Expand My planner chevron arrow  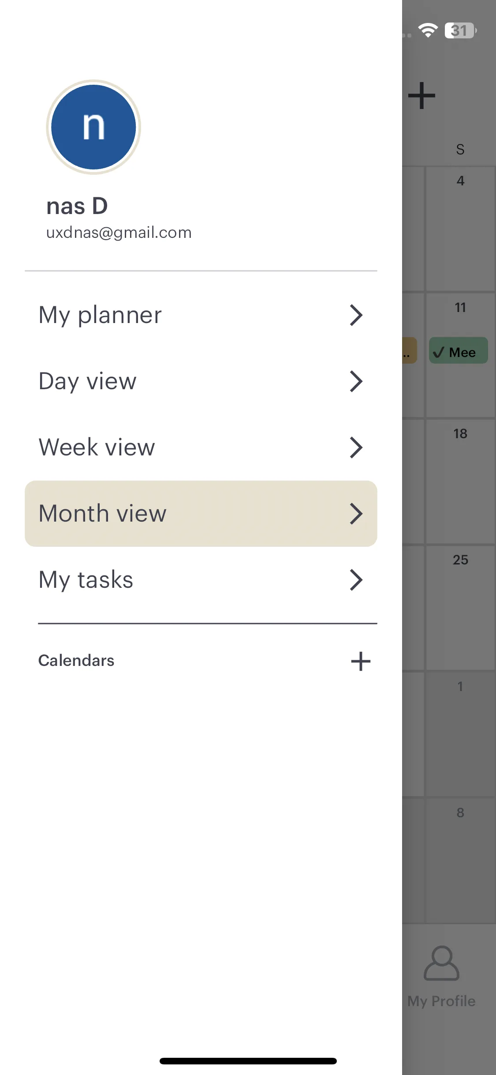(356, 315)
